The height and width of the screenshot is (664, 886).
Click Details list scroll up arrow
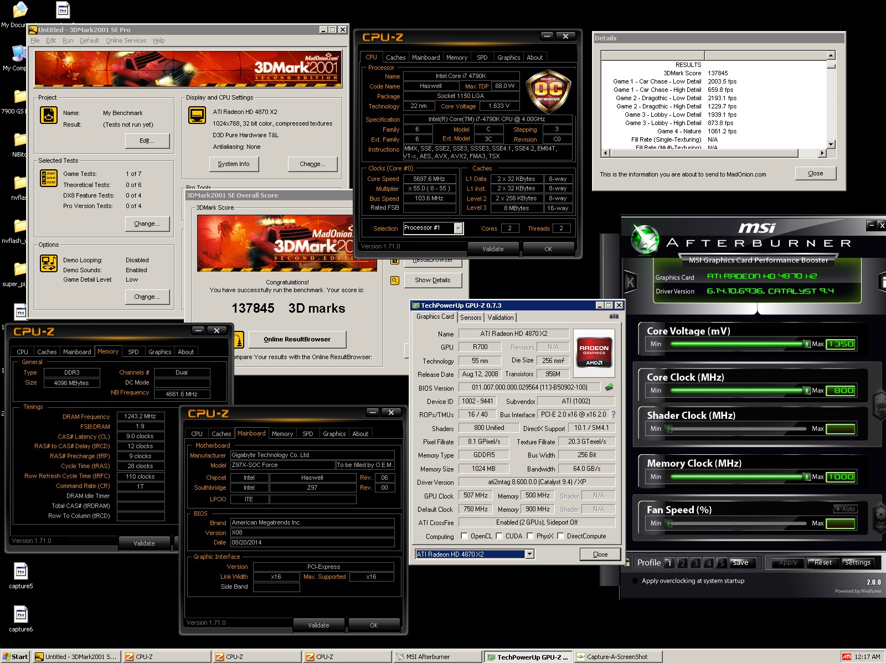[x=831, y=55]
